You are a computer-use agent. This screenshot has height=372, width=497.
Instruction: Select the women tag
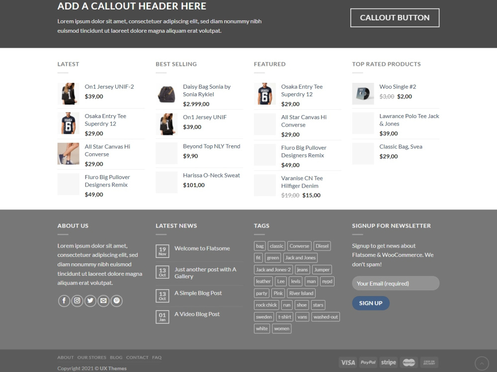(x=281, y=329)
